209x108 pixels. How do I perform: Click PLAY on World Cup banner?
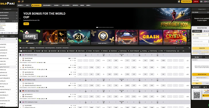coord(26,24)
